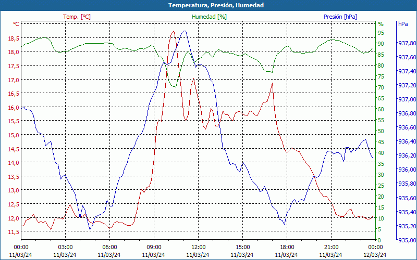The width and height of the screenshot is (417, 260).
Task: Click the 935,60 pressure axis value
Action: [407, 198]
